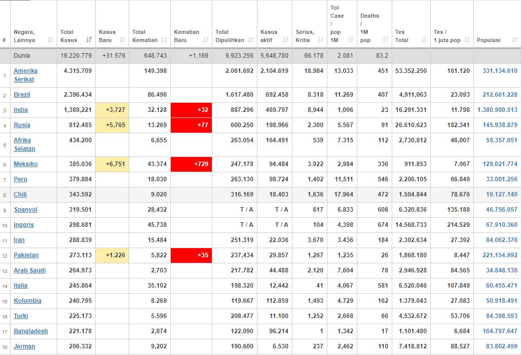Screen dimensions: 522x355
Task: Sort by Total Kematian column arrows
Action: coord(164,40)
